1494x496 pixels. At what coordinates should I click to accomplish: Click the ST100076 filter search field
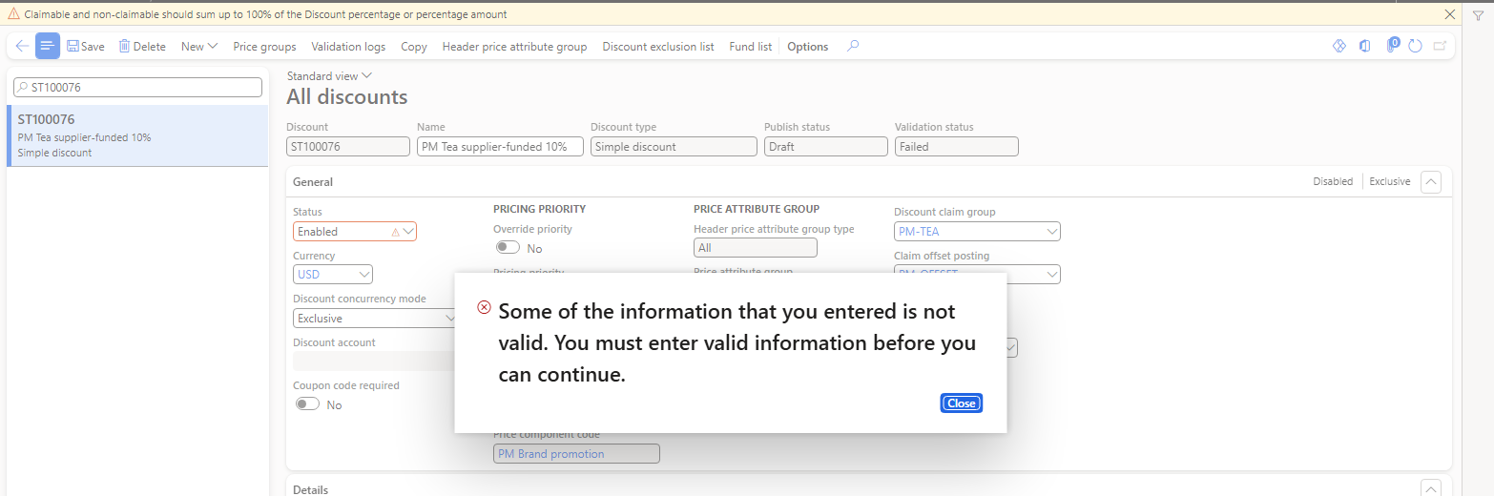137,87
